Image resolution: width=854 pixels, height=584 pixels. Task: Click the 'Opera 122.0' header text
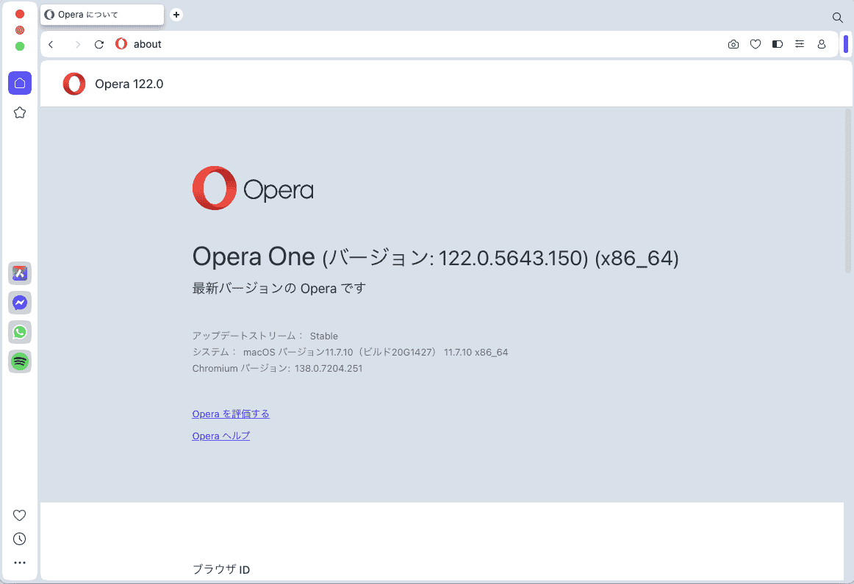[129, 84]
